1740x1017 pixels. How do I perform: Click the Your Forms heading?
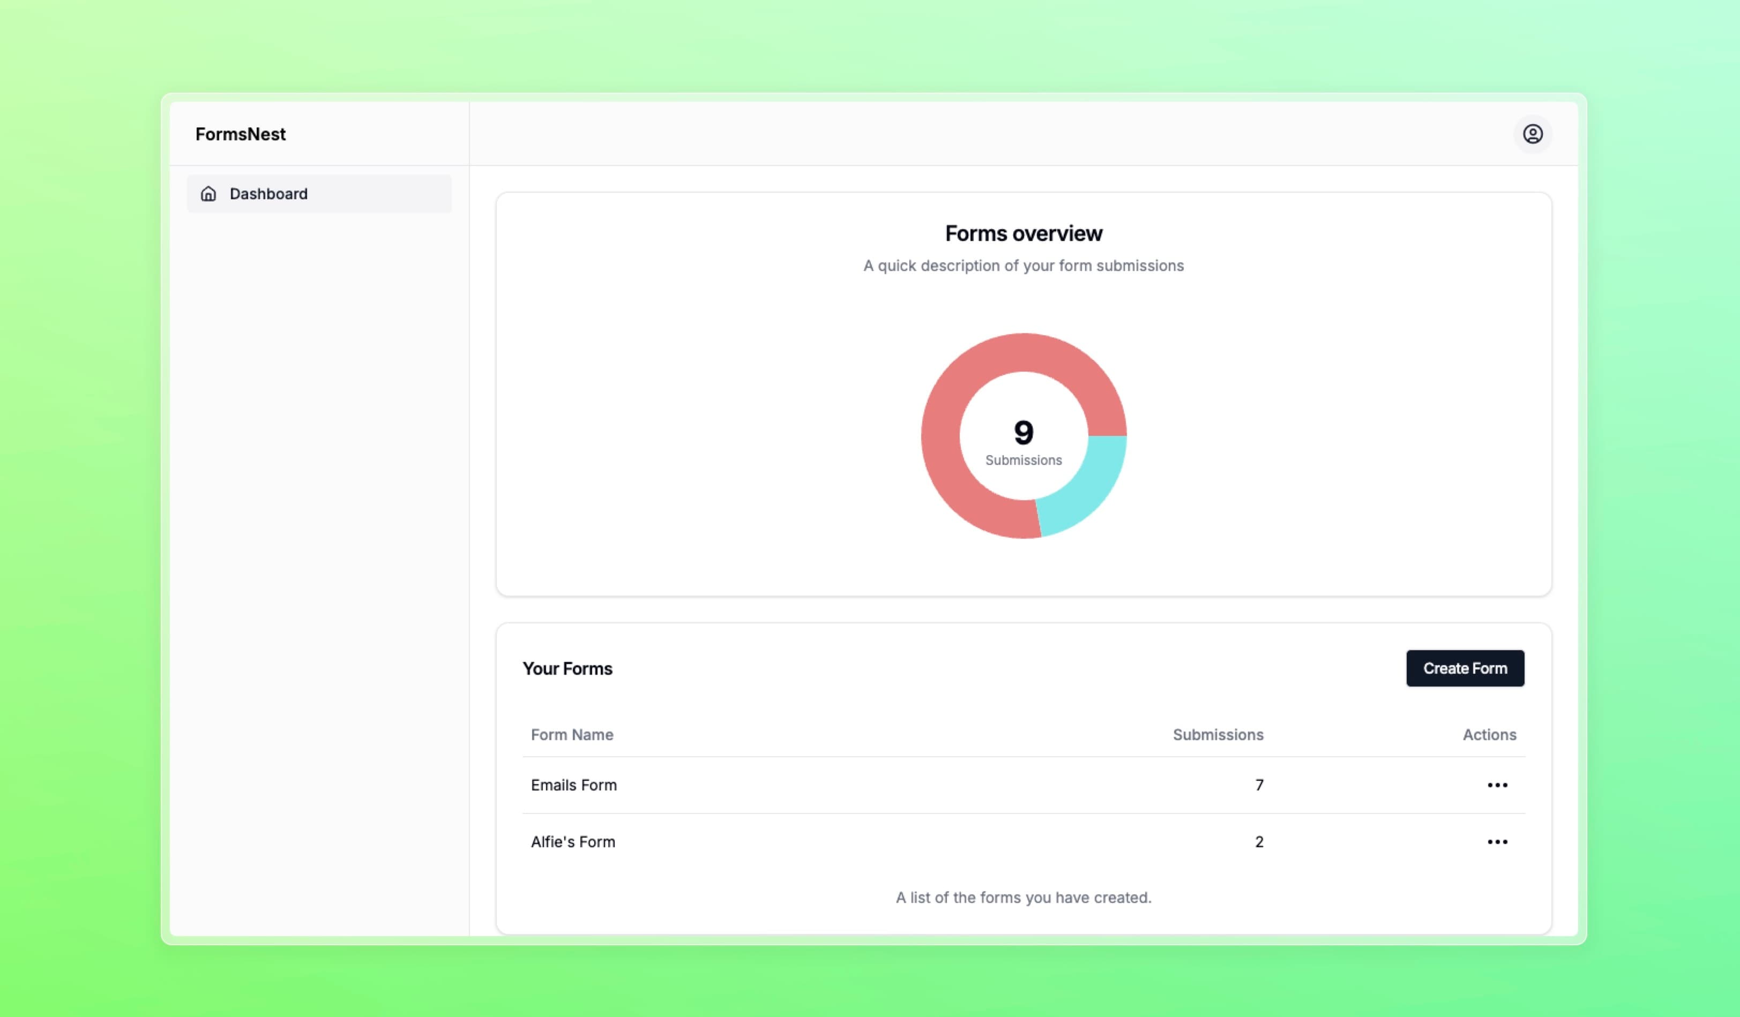point(567,668)
